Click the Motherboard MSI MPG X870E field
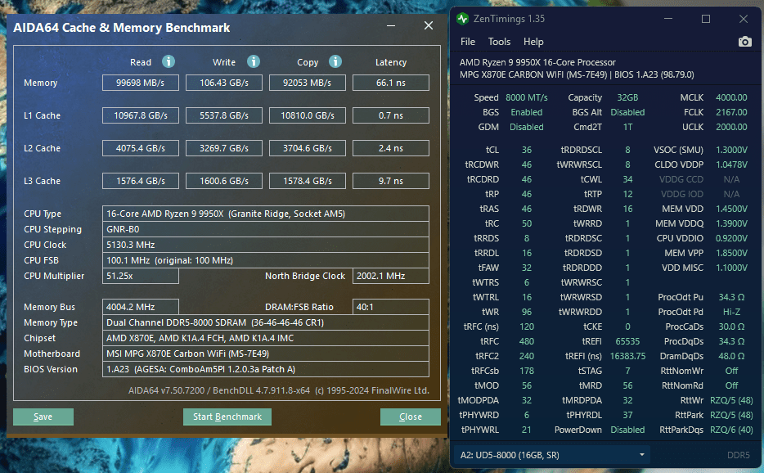 (266, 354)
